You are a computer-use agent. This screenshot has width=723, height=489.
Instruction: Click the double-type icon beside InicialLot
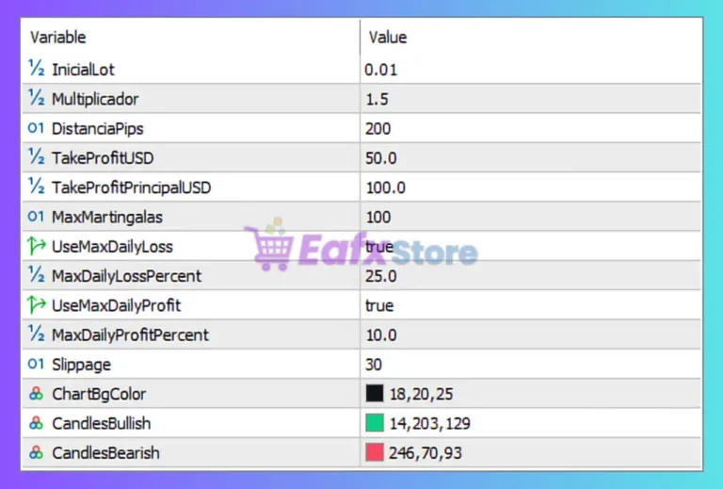coord(37,68)
